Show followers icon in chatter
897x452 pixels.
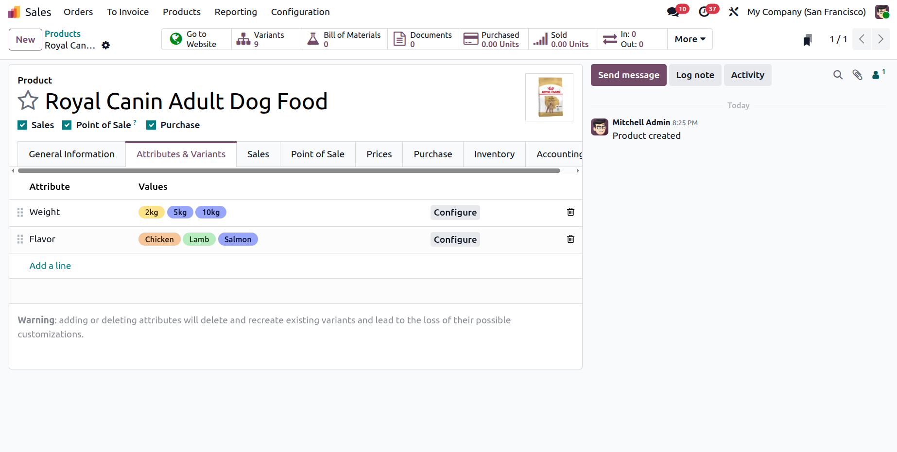pos(878,74)
